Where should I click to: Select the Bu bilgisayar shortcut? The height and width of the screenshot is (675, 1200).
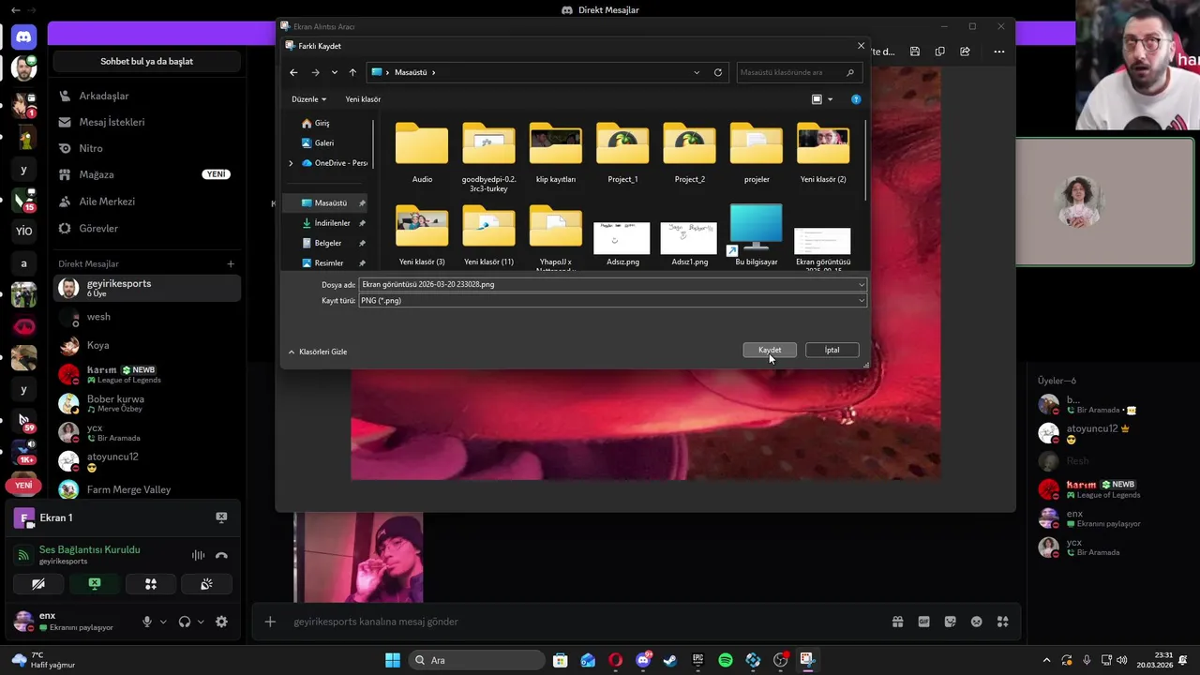[x=757, y=235]
